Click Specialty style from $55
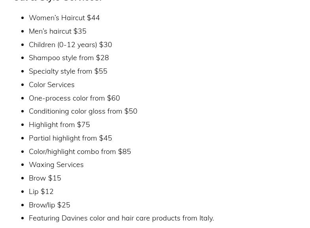Viewport: 310px width, 228px height. tap(68, 71)
